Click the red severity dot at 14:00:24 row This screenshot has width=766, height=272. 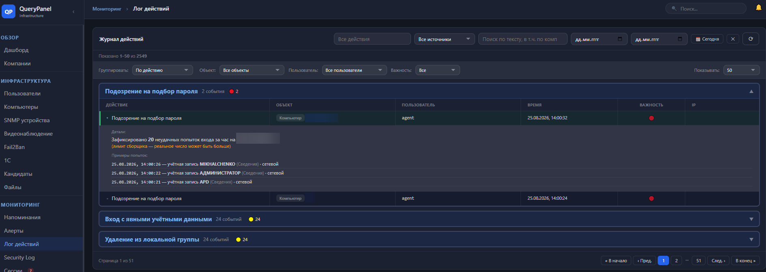(651, 199)
